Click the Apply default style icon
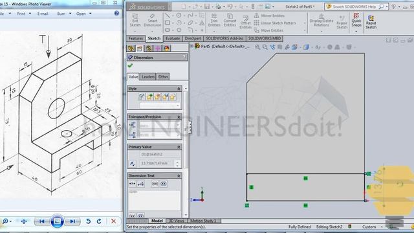Viewport: 414px width, 233px height. [x=142, y=96]
